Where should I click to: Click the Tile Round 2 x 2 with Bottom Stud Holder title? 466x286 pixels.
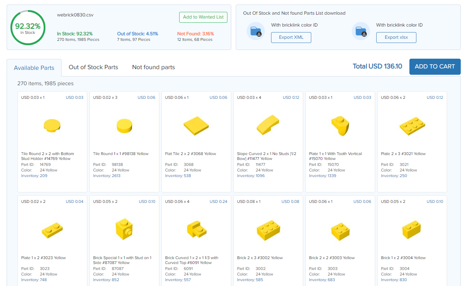[48, 156]
